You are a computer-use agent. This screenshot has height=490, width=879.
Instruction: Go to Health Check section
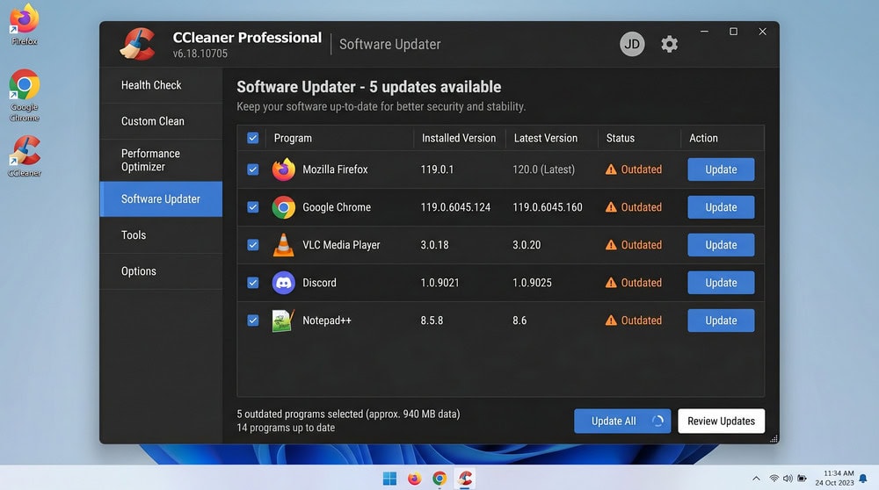coord(162,85)
